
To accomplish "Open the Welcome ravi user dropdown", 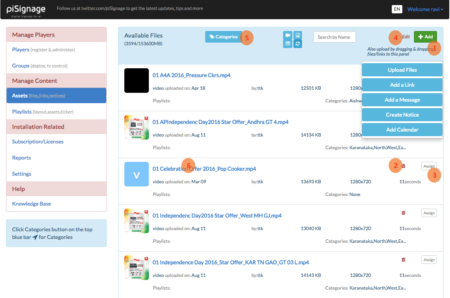I will 425,9.
